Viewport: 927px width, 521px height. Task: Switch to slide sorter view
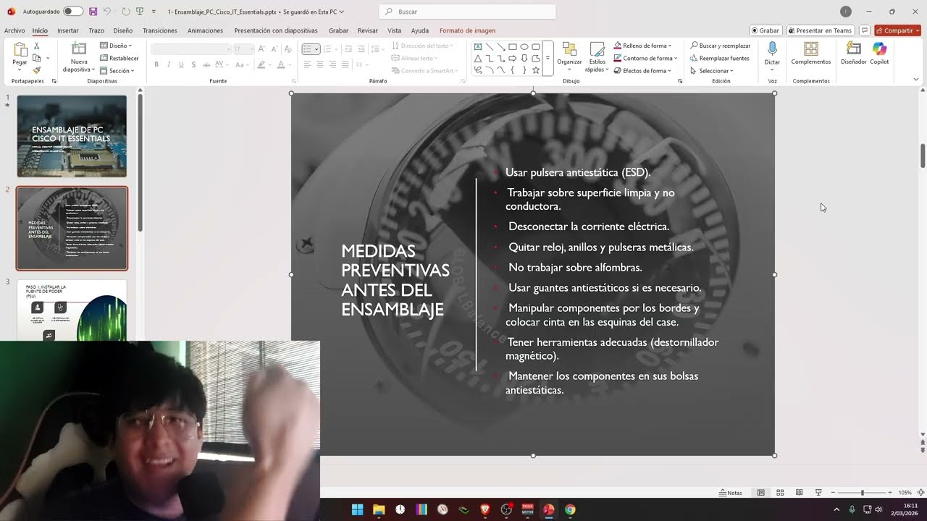tap(780, 493)
